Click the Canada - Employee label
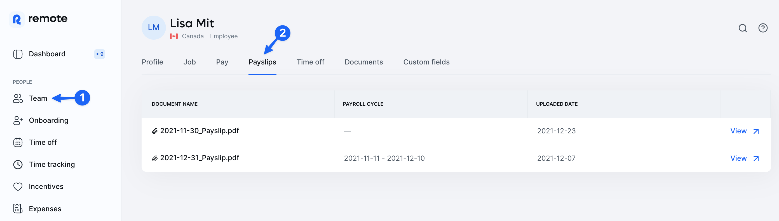779x221 pixels. [210, 36]
